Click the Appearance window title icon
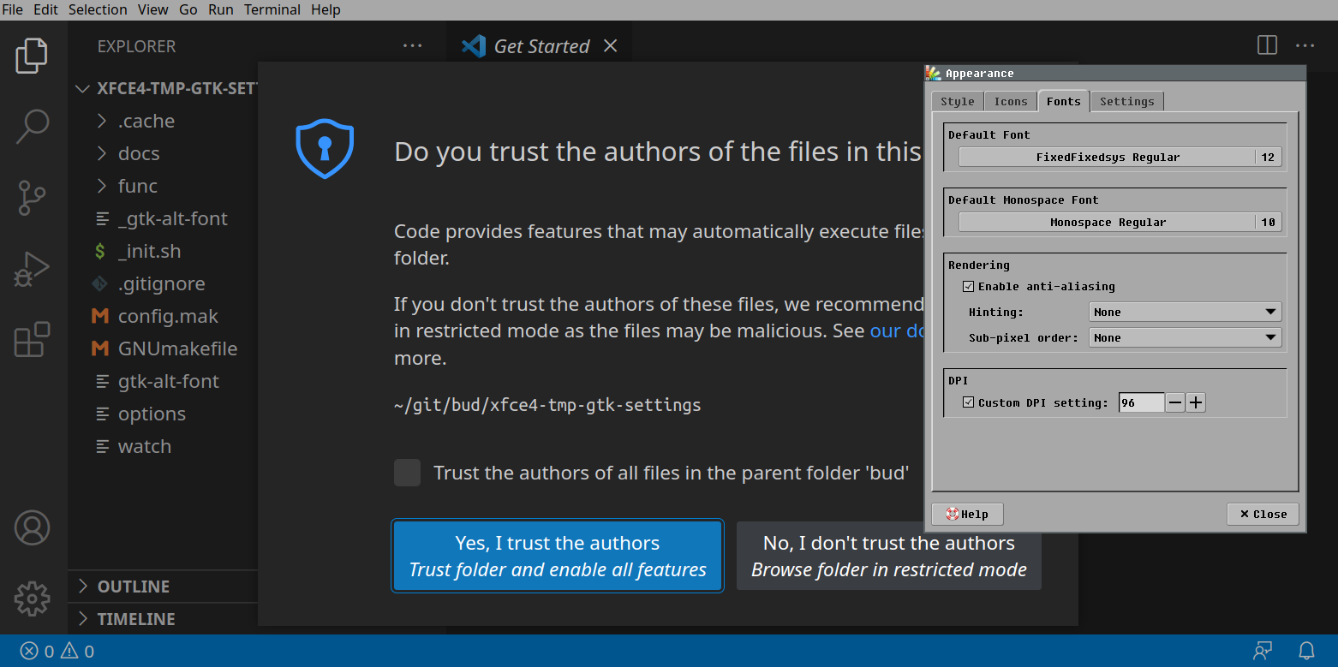This screenshot has width=1338, height=667. point(934,74)
